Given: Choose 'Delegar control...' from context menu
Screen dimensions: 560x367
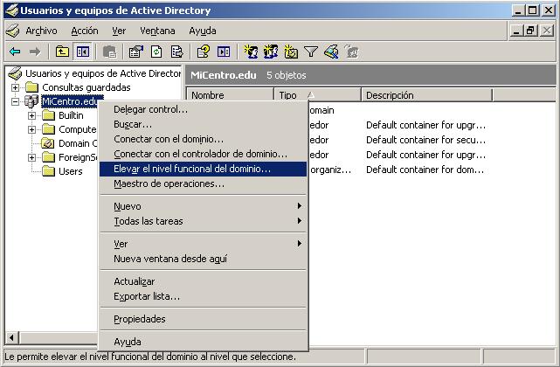Looking at the screenshot, I should pyautogui.click(x=150, y=109).
